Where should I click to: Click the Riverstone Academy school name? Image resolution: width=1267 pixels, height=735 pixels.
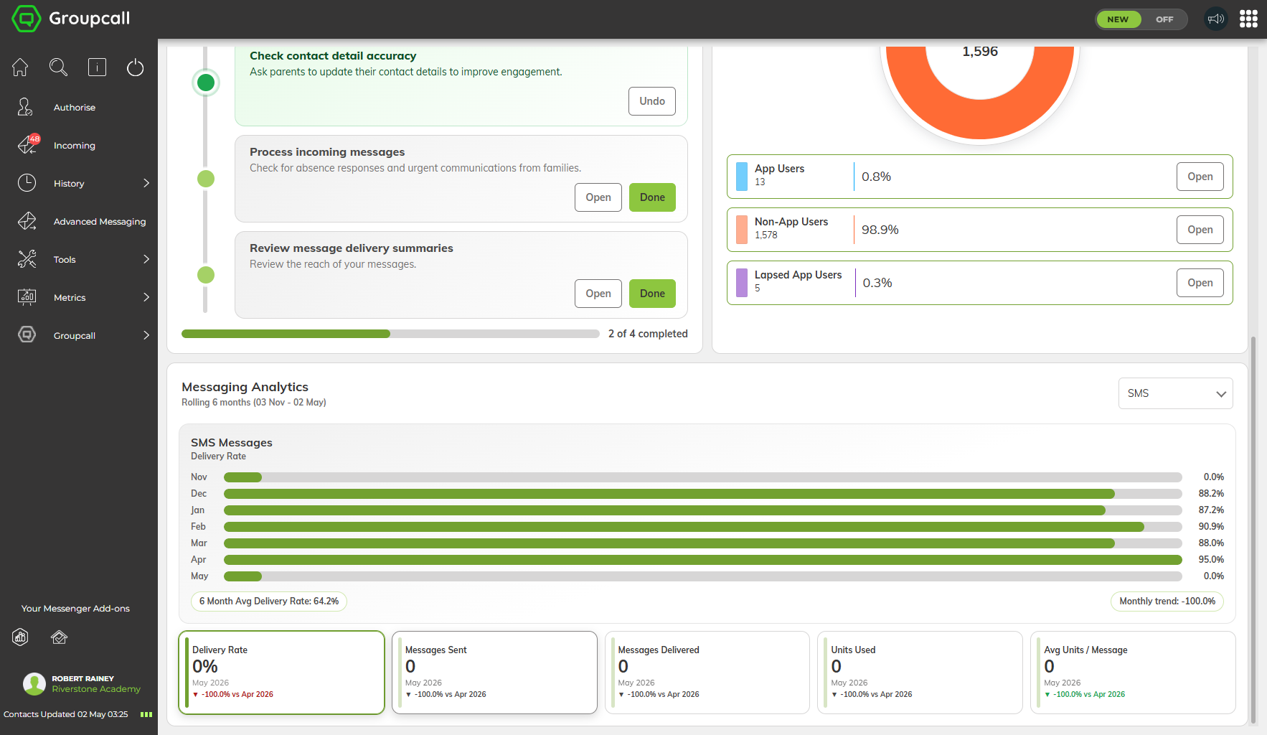point(96,689)
